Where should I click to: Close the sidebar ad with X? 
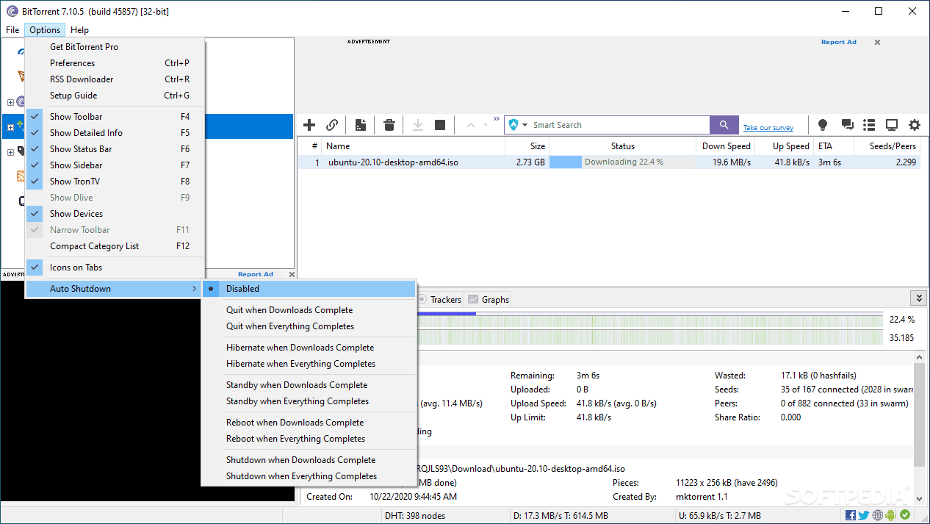coord(292,274)
